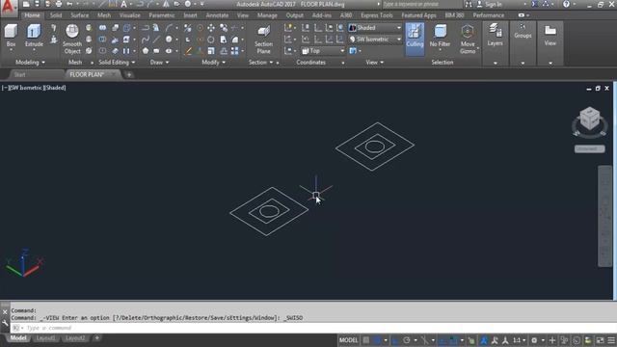Toggle grid display in status bar
The image size is (617, 347).
click(x=366, y=340)
